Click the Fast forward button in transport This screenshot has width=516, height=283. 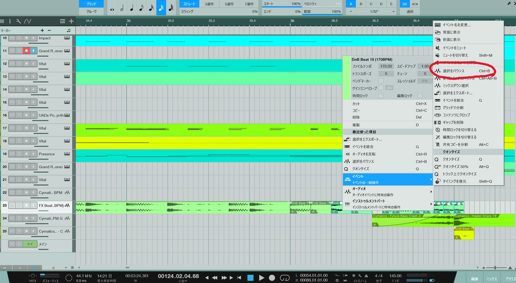coord(224,278)
